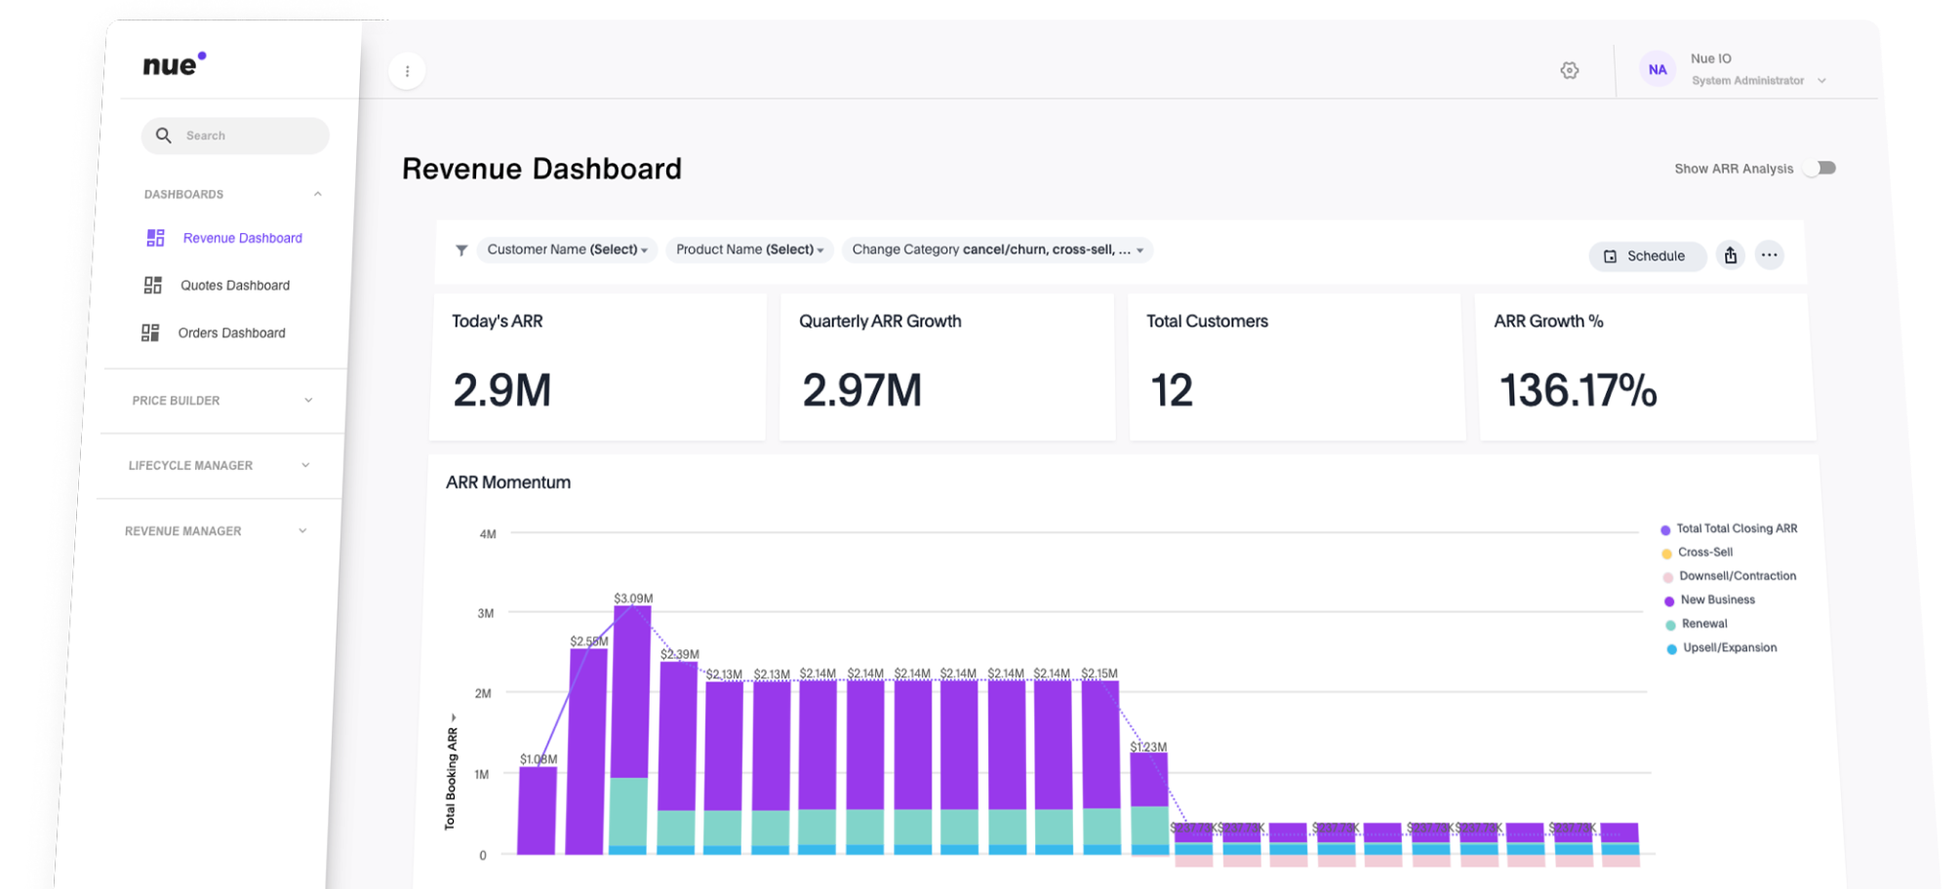Click the search magnifier icon
This screenshot has height=889, width=1959.
point(164,135)
